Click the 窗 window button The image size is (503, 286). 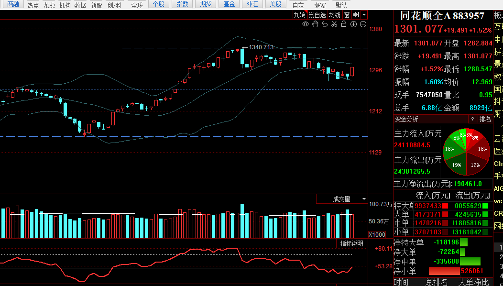tap(347, 15)
